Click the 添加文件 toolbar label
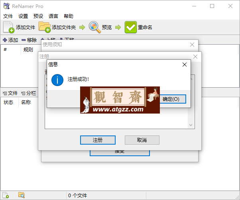This screenshot has height=200, width=240. (26, 27)
